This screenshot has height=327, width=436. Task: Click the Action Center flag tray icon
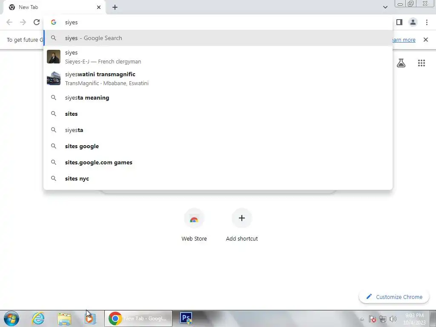point(372,319)
